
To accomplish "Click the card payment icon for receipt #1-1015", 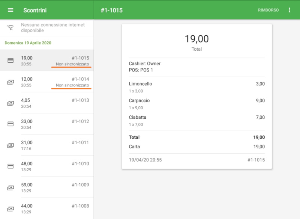I will [10, 60].
